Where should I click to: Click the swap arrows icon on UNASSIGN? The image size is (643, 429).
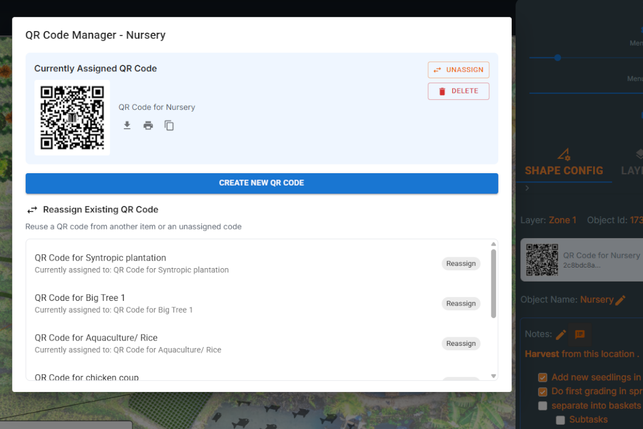438,70
